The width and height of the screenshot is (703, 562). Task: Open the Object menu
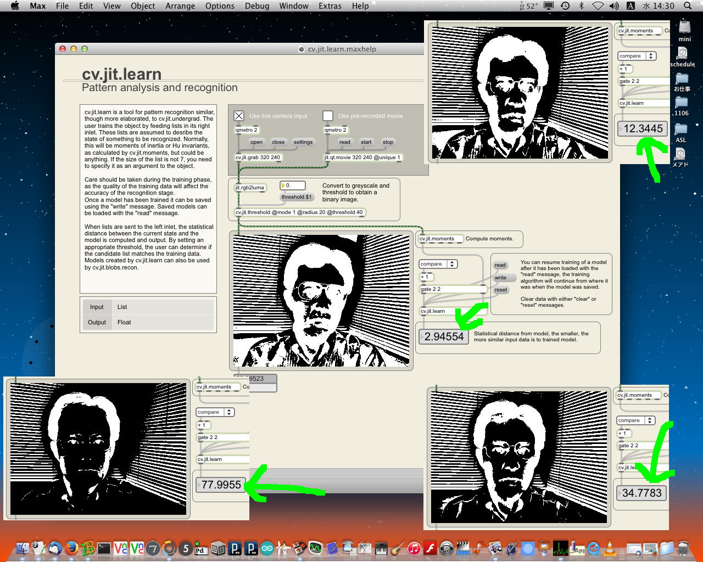143,5
